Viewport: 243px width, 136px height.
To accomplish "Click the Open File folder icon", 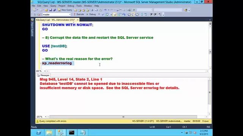I will pos(46,10).
